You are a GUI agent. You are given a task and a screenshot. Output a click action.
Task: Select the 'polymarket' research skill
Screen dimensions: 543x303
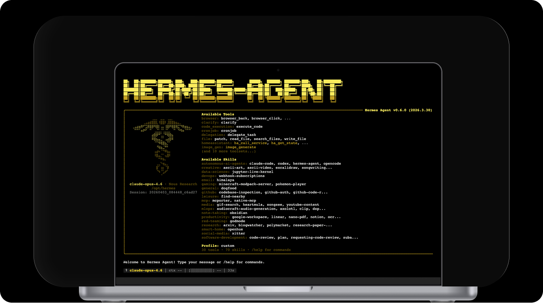click(x=278, y=225)
